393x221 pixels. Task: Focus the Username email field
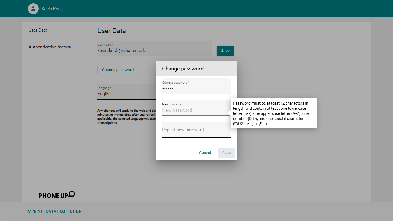pyautogui.click(x=154, y=51)
